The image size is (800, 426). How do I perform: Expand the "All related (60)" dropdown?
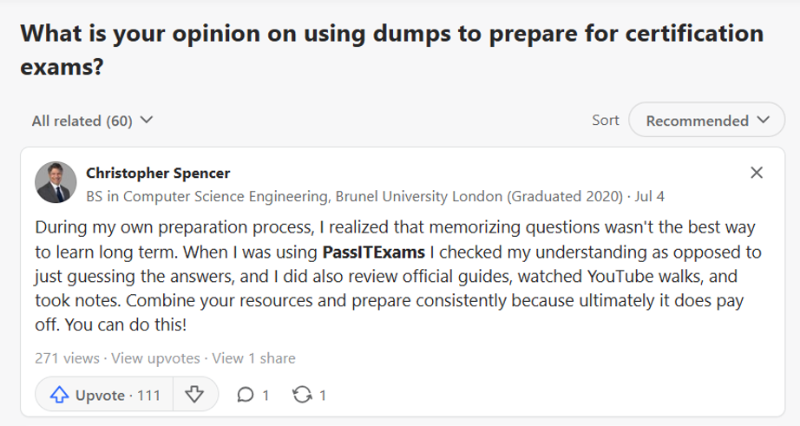click(x=92, y=121)
